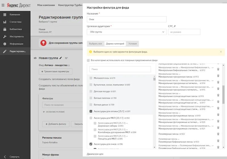227x159 pixels.
Task: Enable the 'Все категории' checkbox
Action: point(89,60)
